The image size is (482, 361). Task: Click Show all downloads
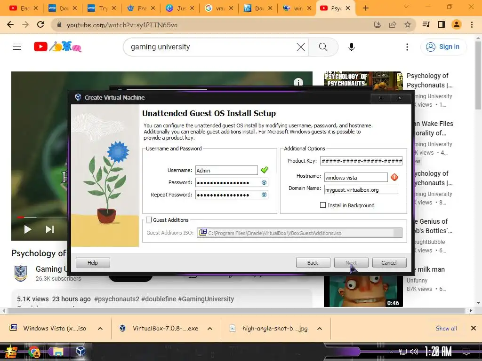(446, 329)
